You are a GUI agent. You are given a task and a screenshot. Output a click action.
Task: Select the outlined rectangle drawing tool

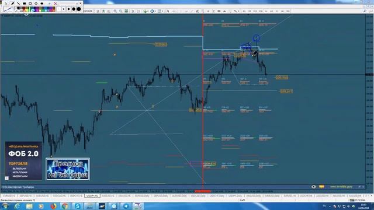[x=30, y=3]
